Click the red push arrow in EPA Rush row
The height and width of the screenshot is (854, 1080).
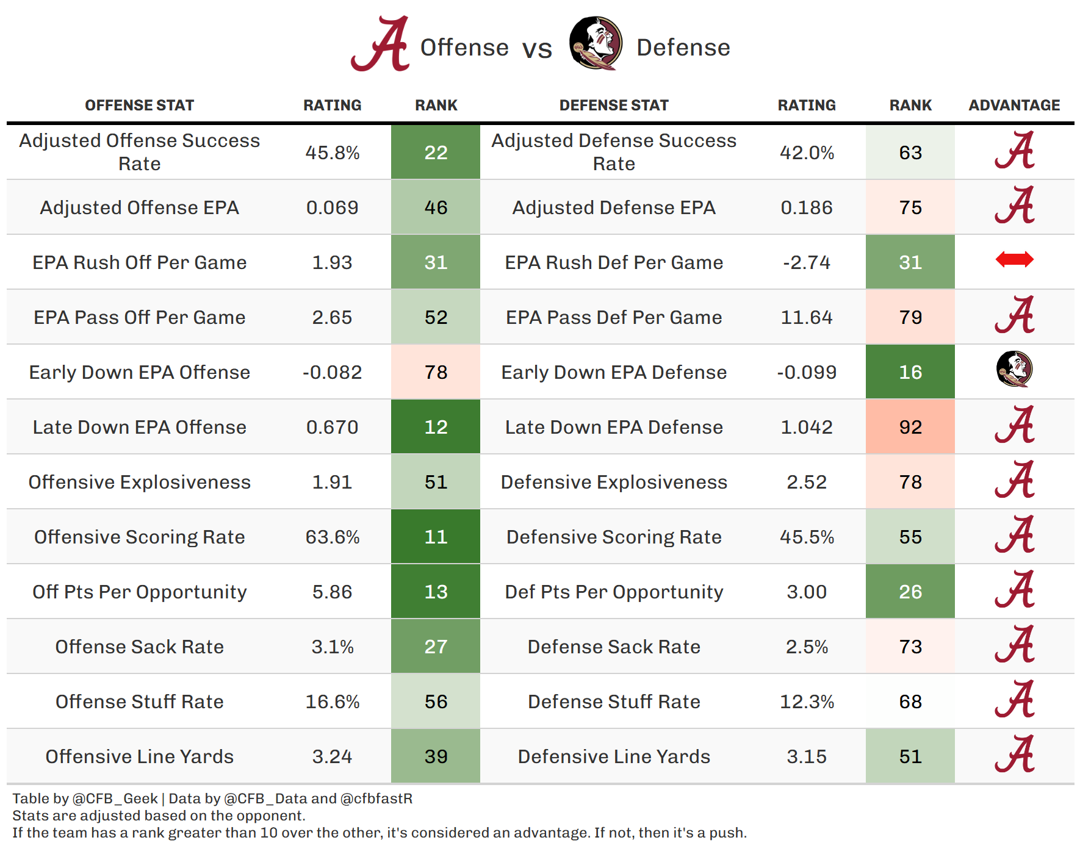[x=1014, y=260]
